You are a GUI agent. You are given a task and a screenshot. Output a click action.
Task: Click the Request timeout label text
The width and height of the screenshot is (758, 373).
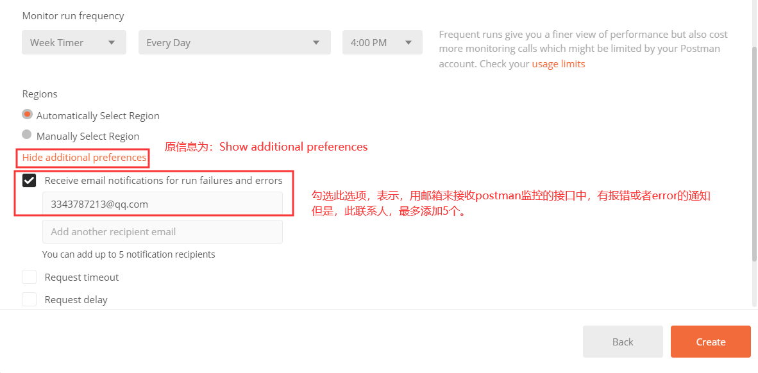(81, 278)
